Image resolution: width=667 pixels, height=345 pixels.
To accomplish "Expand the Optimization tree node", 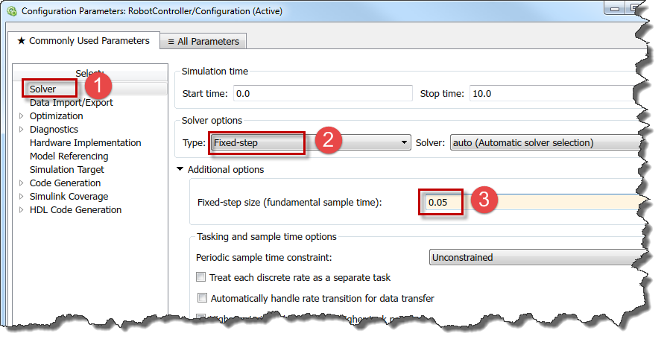I will click(x=22, y=116).
